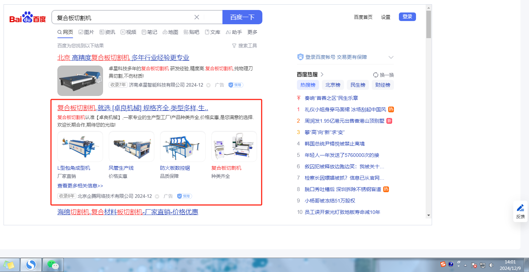Click the 种类齐全 cutting machine product image

pyautogui.click(x=234, y=147)
